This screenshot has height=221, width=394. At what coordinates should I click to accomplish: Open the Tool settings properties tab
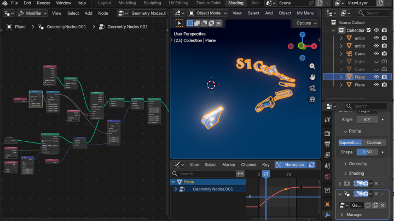pos(327,119)
